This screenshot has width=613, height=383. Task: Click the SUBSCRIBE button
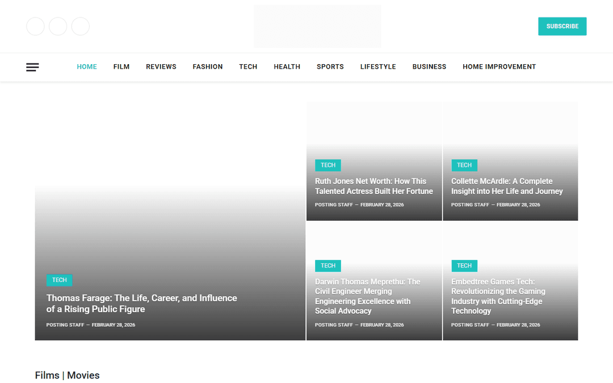(x=562, y=26)
